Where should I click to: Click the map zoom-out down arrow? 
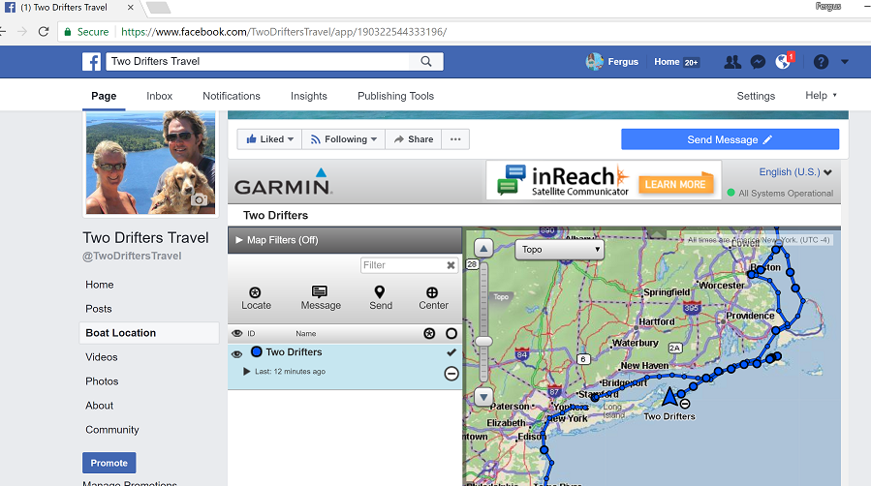point(483,397)
